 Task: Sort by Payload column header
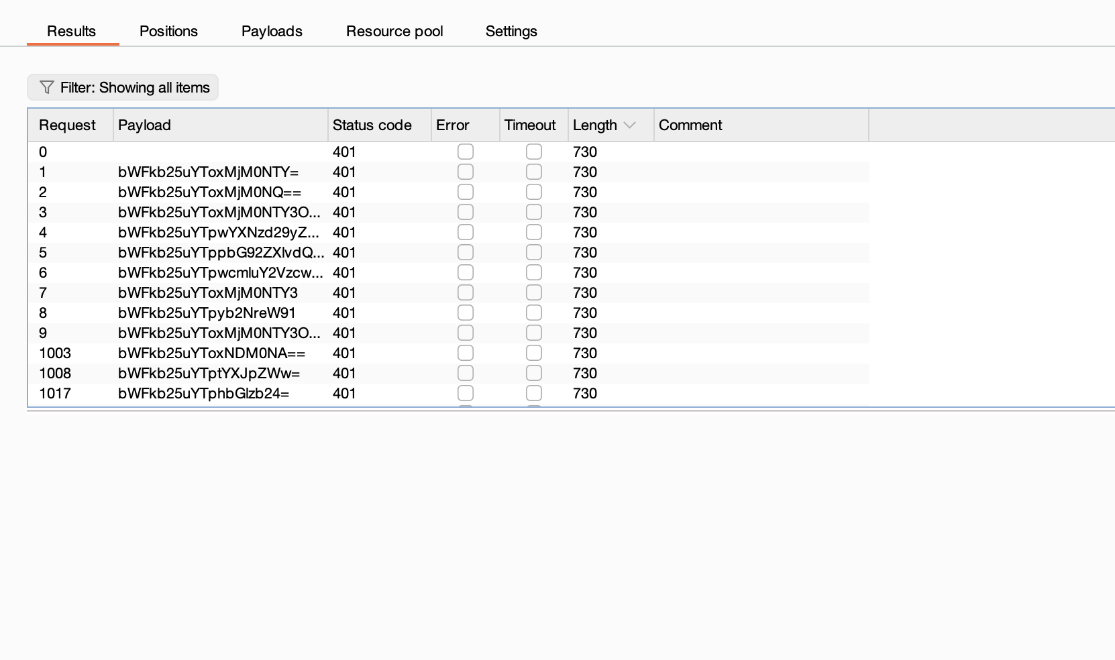tap(221, 125)
